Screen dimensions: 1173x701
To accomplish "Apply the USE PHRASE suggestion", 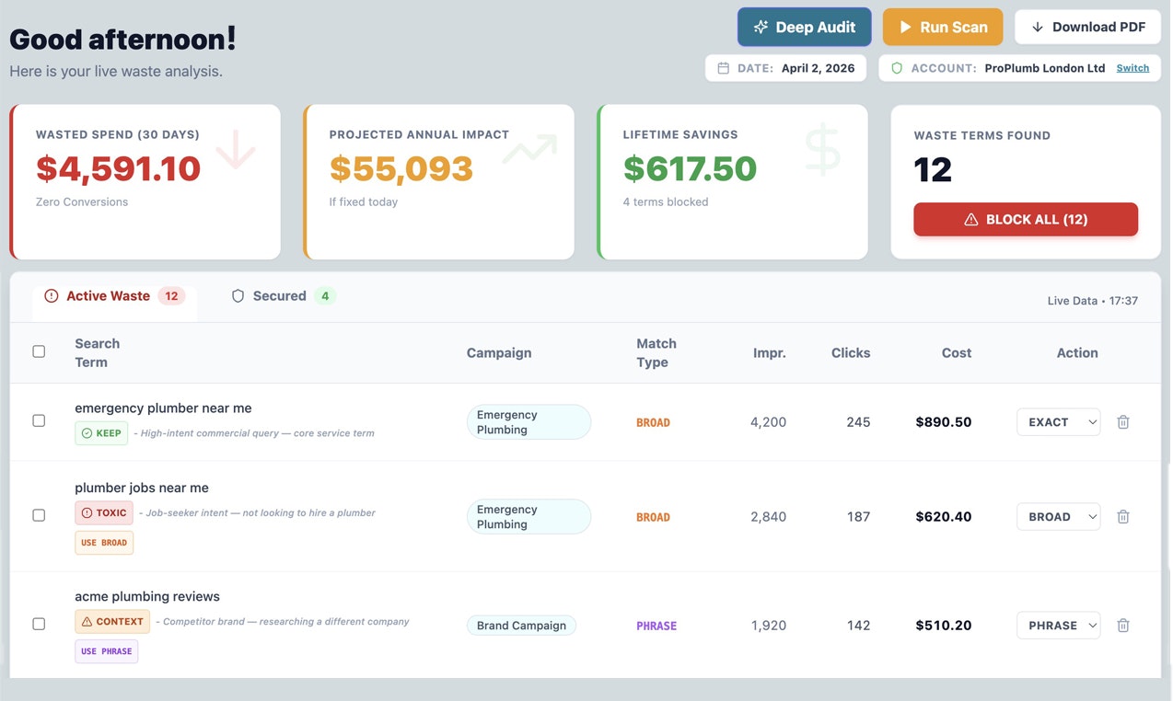I will (107, 651).
